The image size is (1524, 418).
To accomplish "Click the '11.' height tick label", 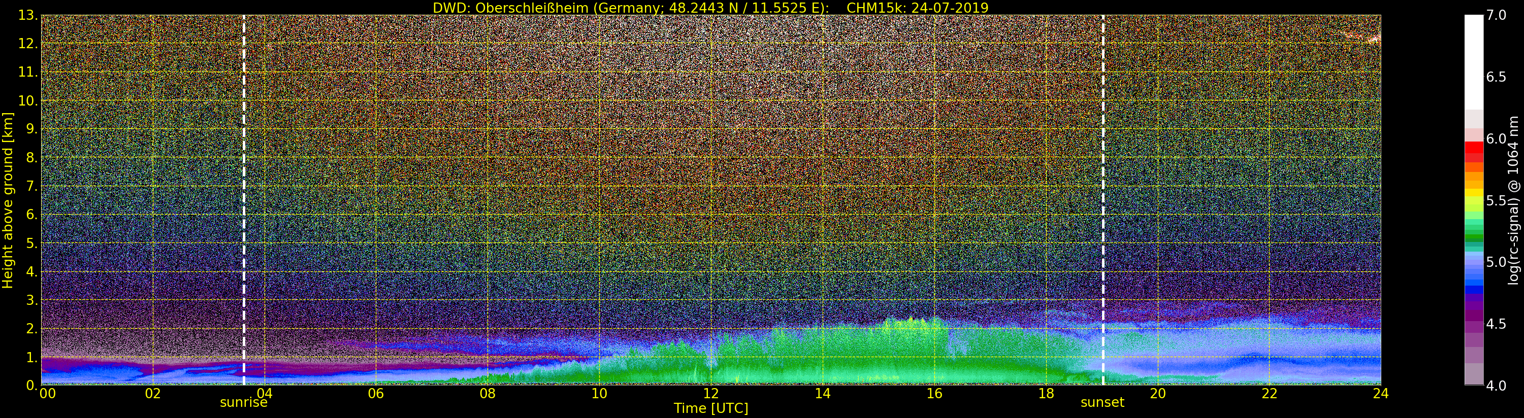I will click(28, 72).
